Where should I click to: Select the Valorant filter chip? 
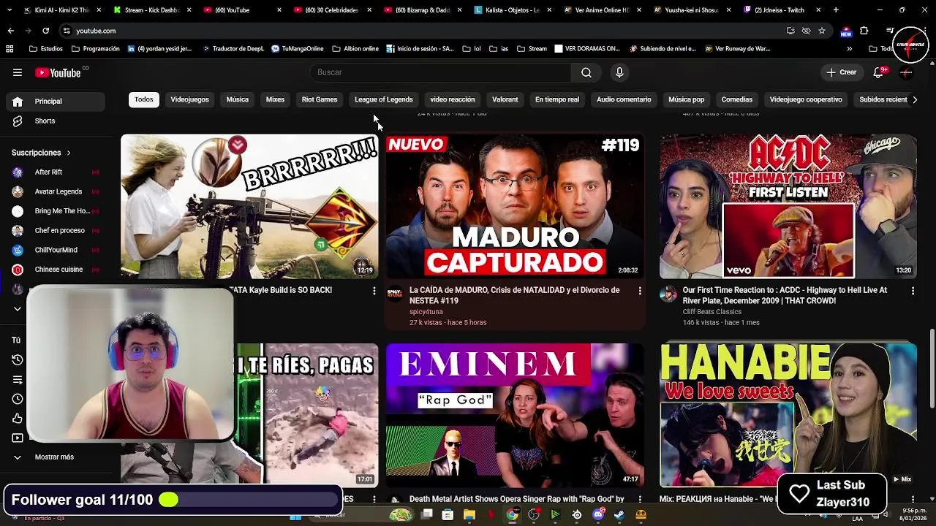pyautogui.click(x=505, y=99)
